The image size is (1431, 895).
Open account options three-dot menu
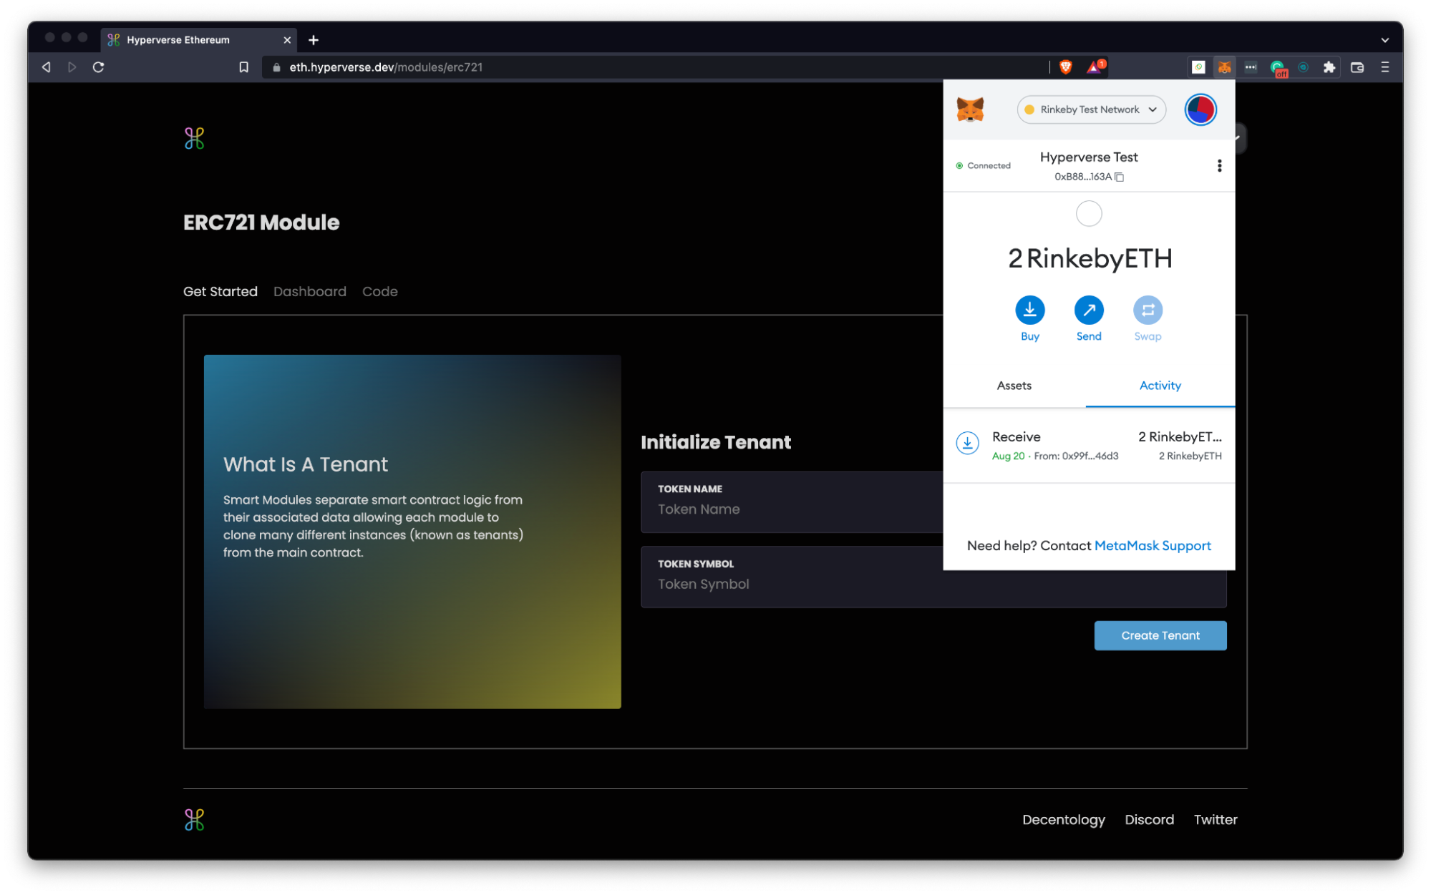(1219, 166)
